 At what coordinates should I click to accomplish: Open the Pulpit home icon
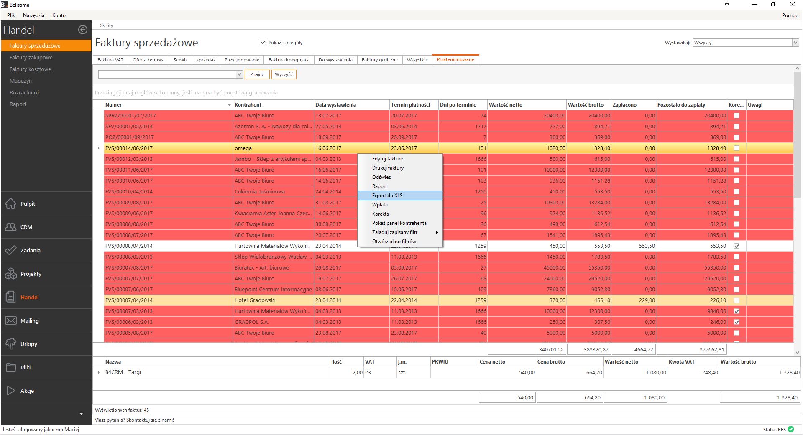tap(11, 204)
